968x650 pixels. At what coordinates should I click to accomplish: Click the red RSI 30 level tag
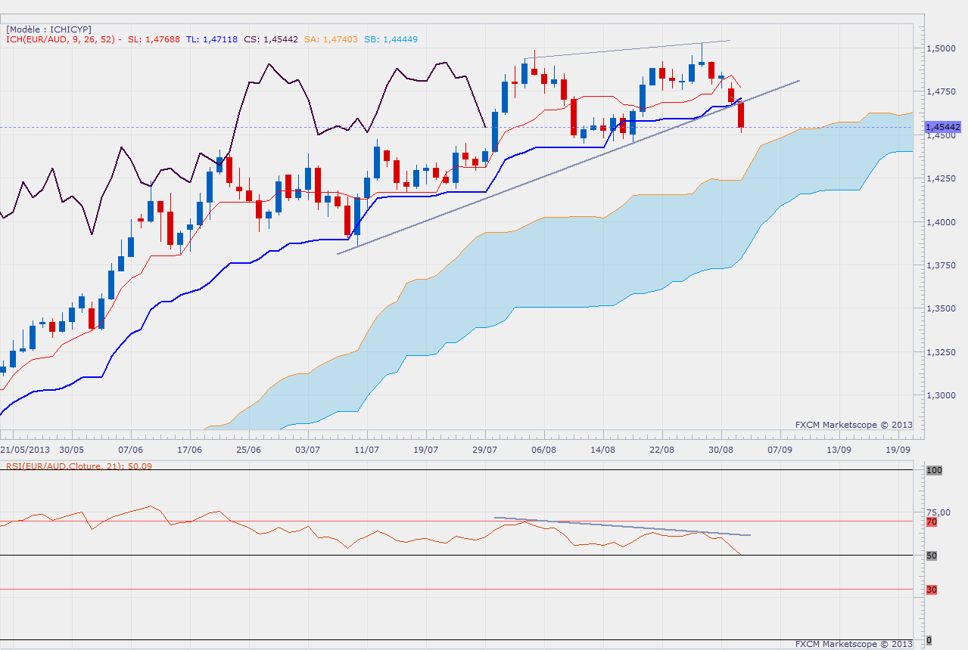(x=932, y=590)
